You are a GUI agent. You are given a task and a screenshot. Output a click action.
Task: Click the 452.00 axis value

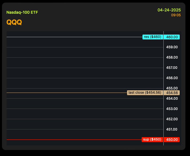pos(172,119)
